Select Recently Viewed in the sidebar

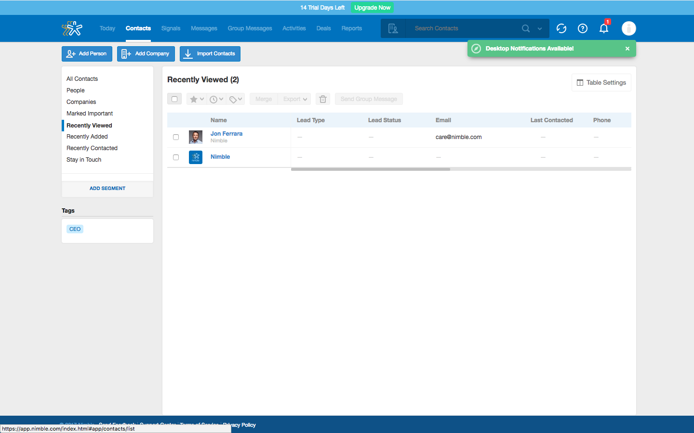tap(89, 126)
